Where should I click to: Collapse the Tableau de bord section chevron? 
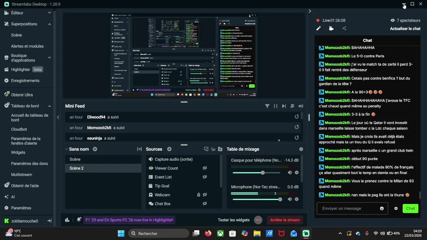coord(49,106)
